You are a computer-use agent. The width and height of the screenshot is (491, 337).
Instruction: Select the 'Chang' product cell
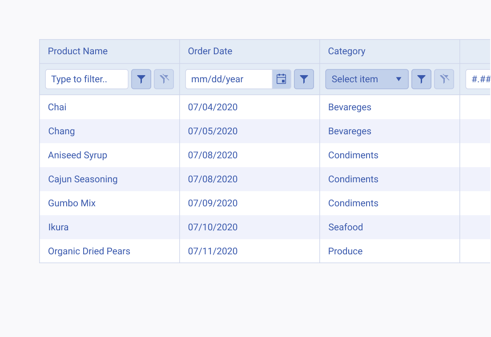point(109,131)
